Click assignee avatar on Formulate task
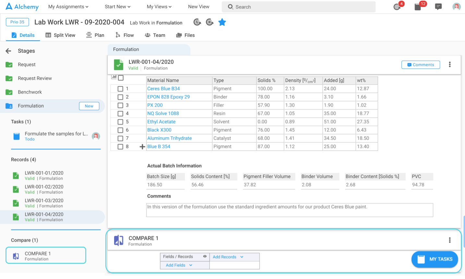 (x=96, y=136)
